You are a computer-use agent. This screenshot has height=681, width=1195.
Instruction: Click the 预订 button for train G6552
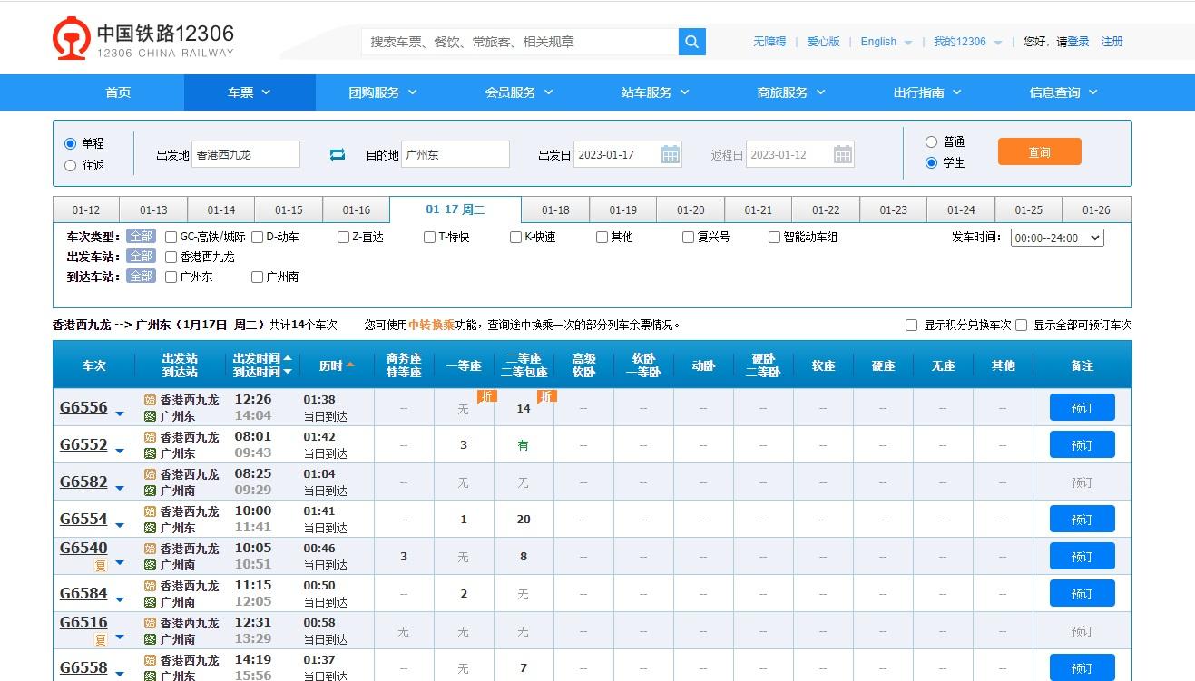(1082, 444)
